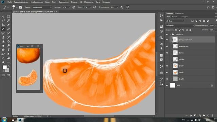Screen dimensions: 217x122
Task: Open the layer blend mode Обычные dropdown
Action: 180,25
